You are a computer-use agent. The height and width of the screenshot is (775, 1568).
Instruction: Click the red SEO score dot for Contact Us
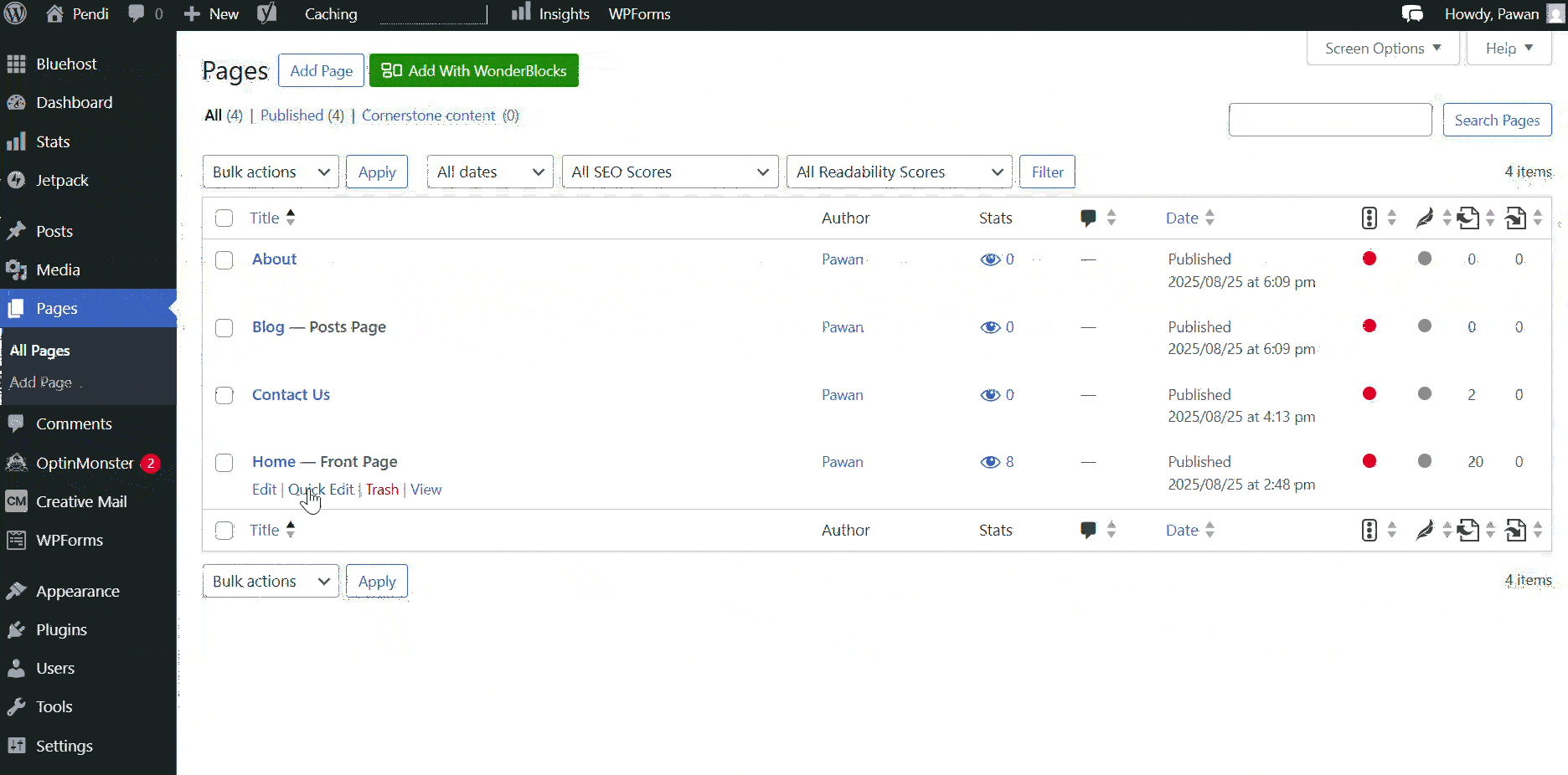point(1369,393)
